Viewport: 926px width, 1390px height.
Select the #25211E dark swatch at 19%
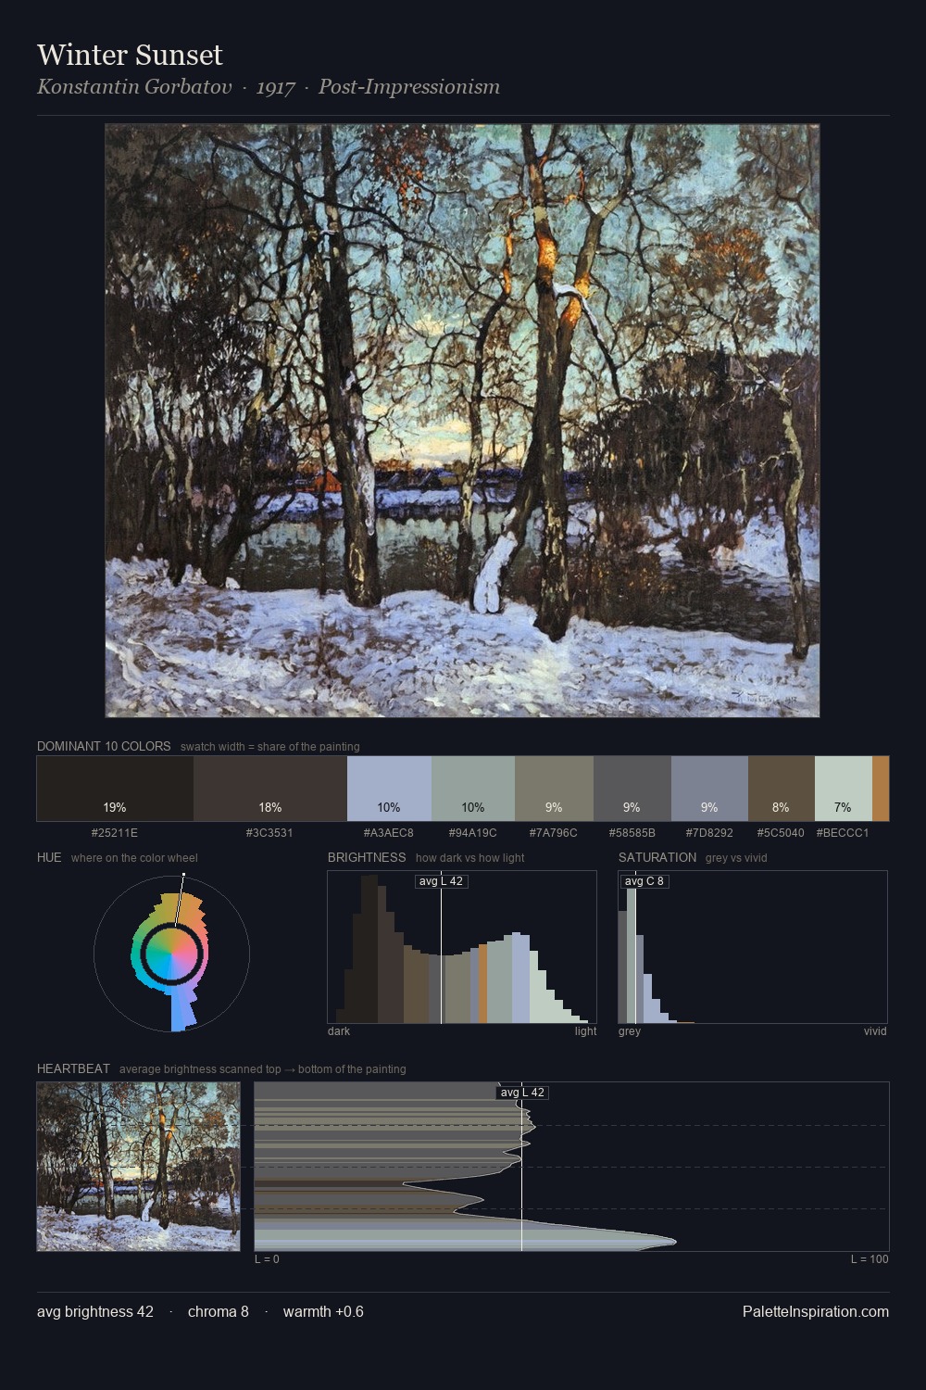pyautogui.click(x=115, y=789)
